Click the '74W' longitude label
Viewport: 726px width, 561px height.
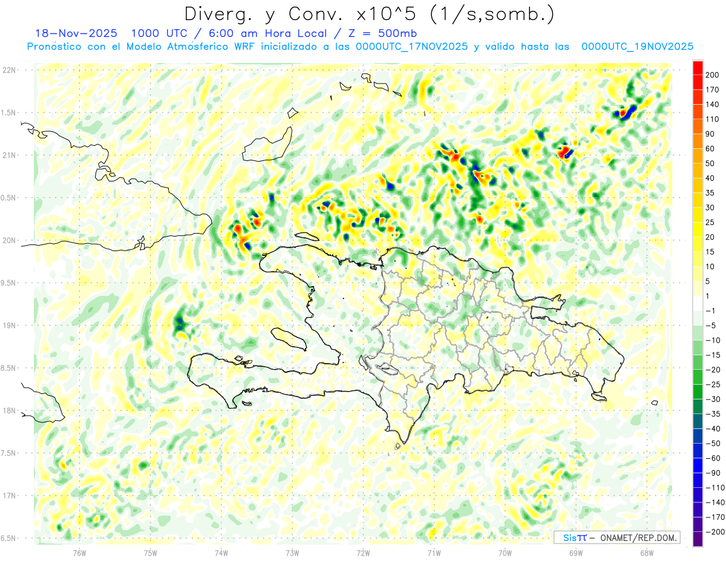coord(221,553)
